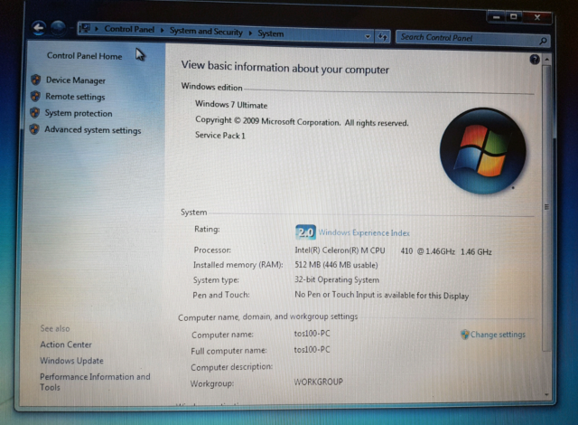Click the computer icon in address bar

(x=85, y=28)
